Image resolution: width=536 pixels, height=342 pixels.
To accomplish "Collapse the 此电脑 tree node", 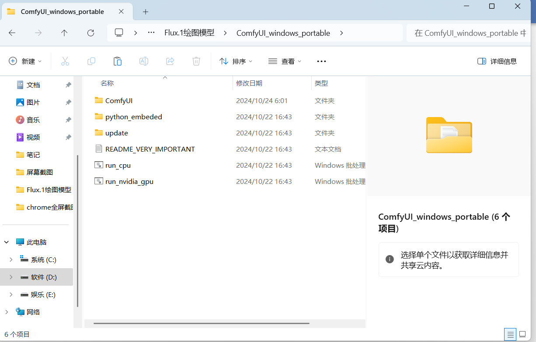I will click(x=7, y=242).
